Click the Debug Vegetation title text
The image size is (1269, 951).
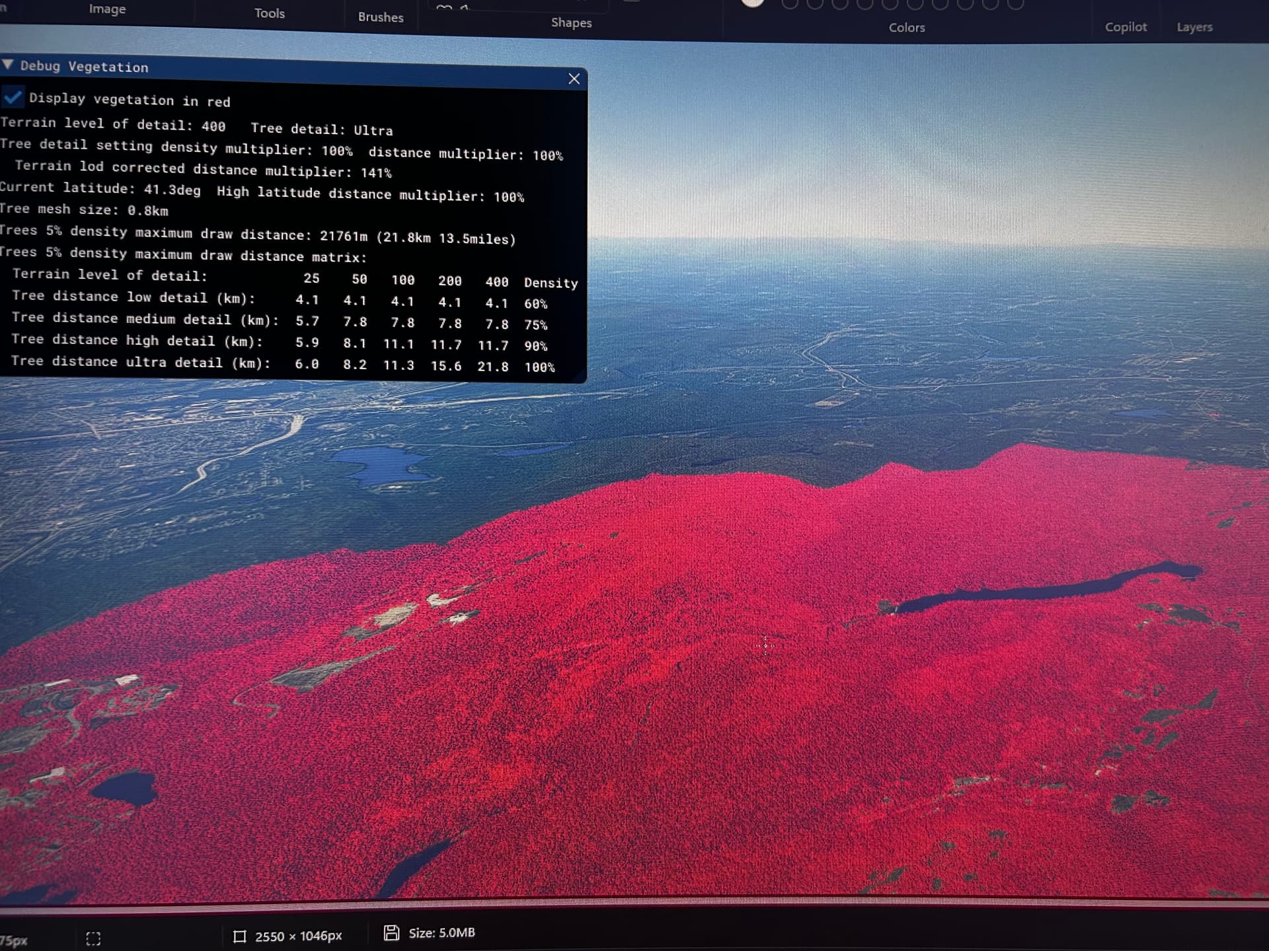[x=84, y=66]
